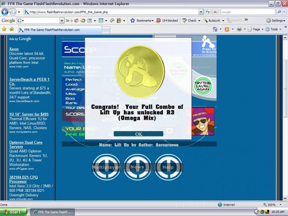Open the zoom level 100% dropdown

[280, 204]
